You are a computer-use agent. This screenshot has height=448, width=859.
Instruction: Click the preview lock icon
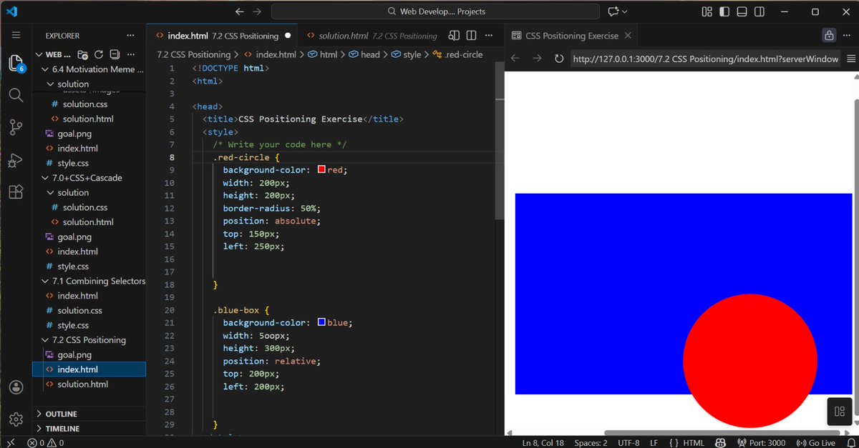828,34
